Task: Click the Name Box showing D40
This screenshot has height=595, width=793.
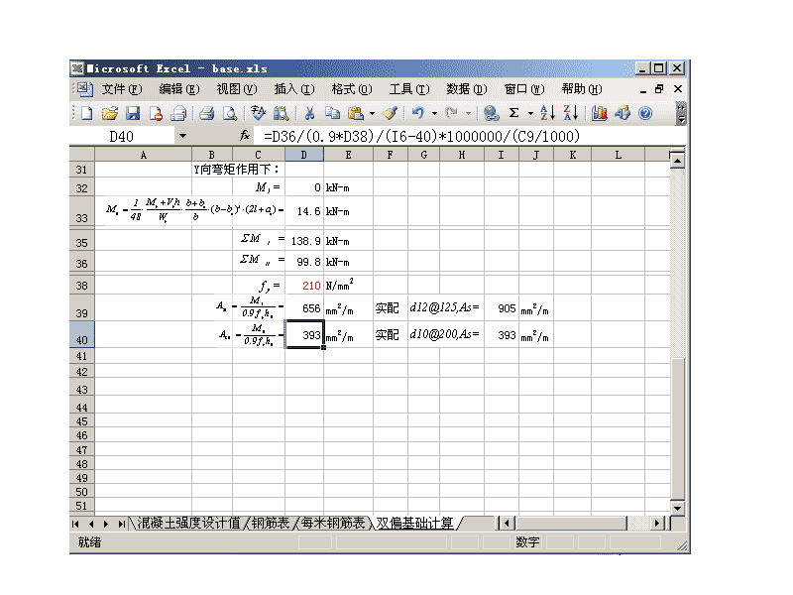Action: (x=122, y=136)
